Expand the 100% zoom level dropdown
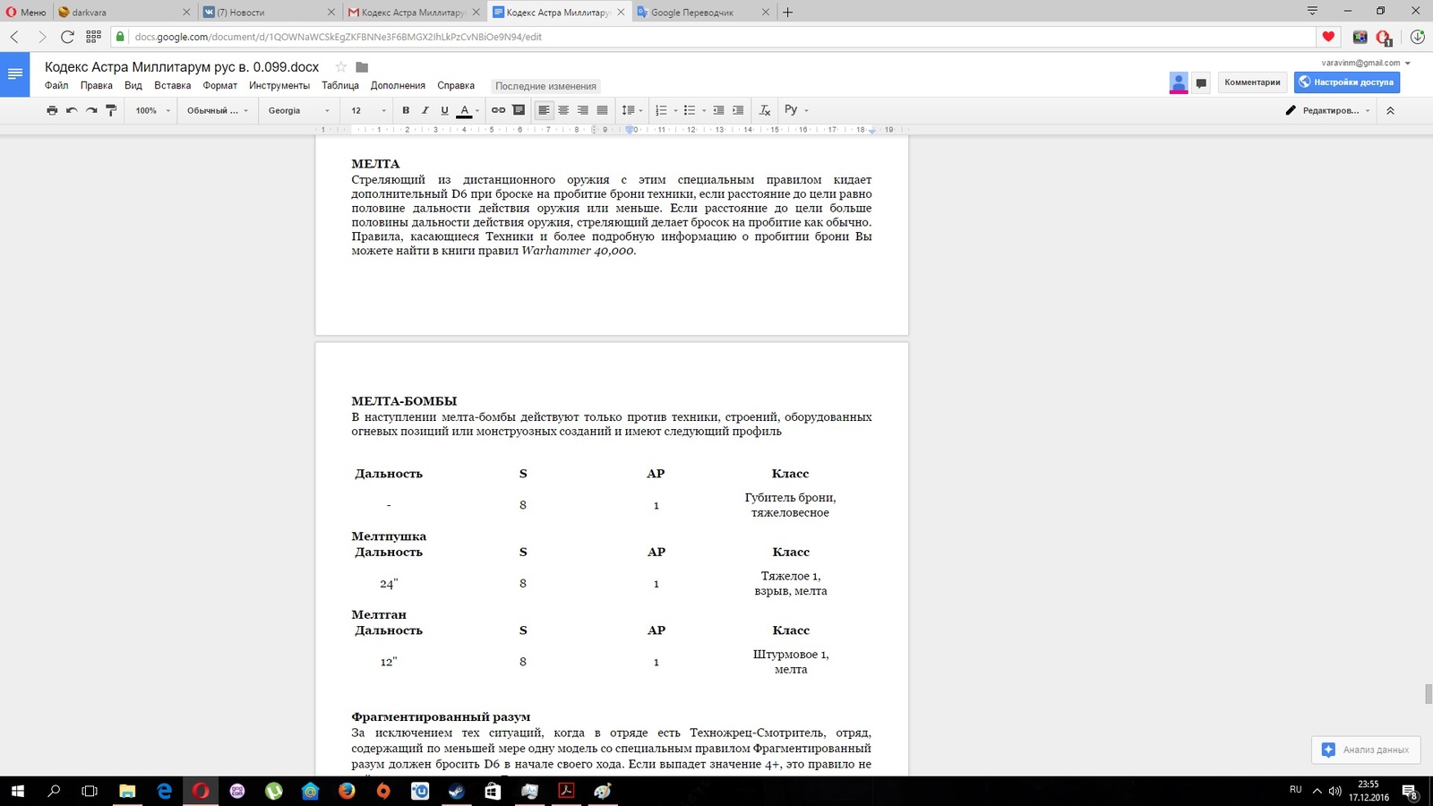 coord(151,110)
